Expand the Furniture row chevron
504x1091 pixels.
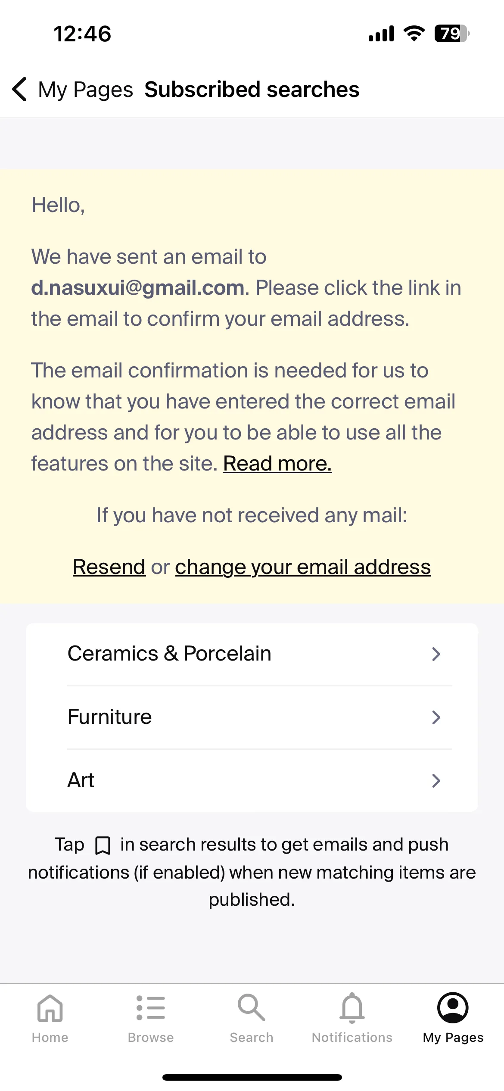click(436, 717)
